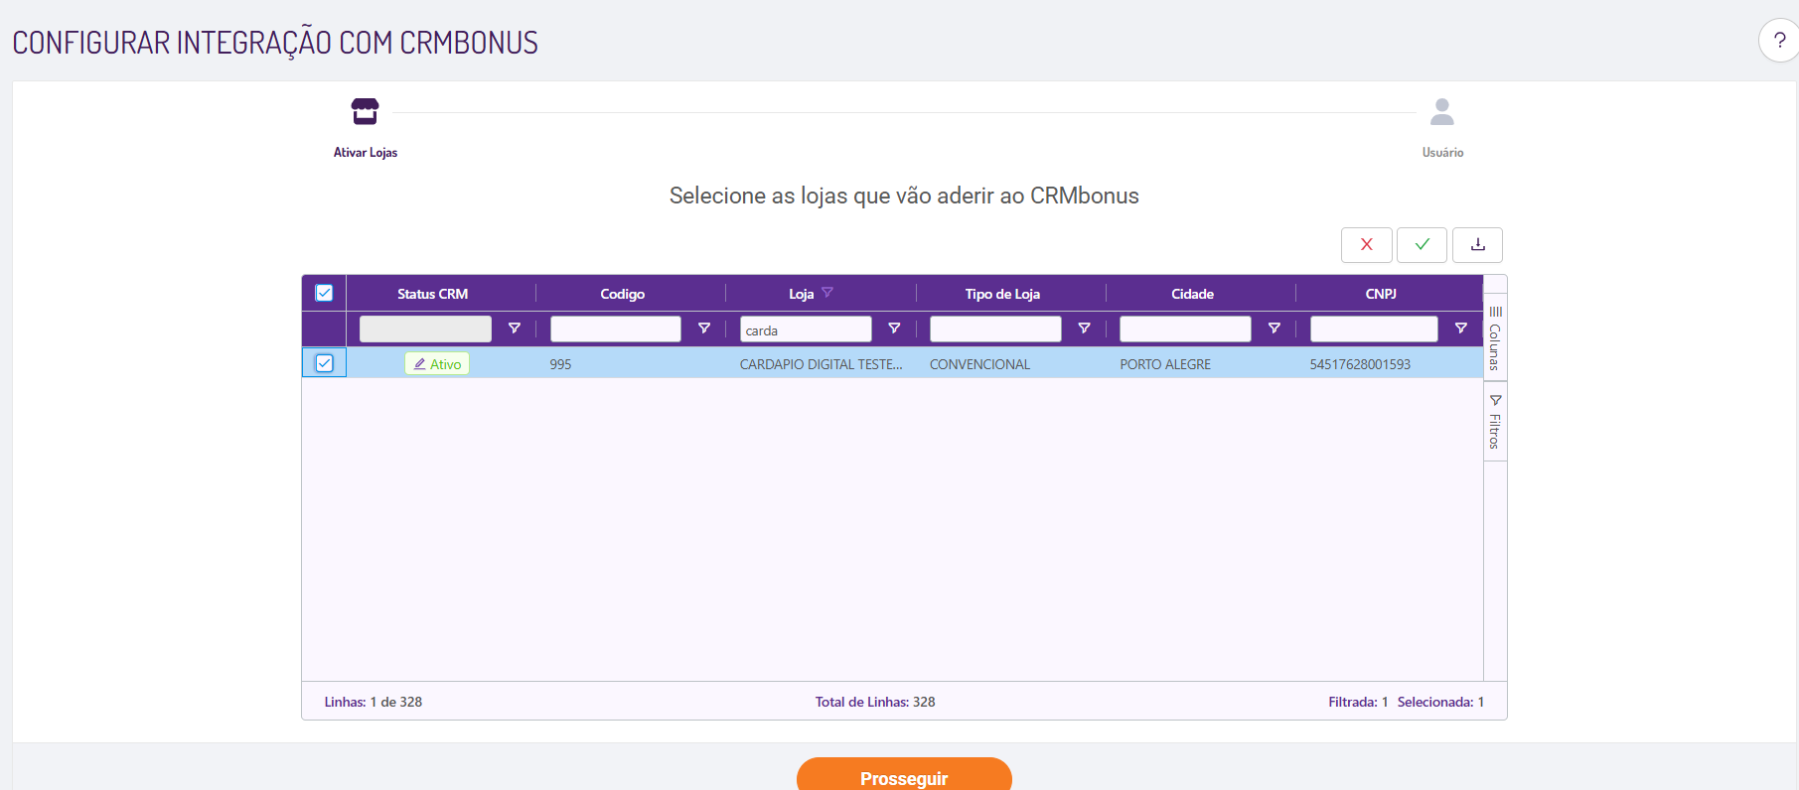
Task: Click the pencil edit icon in Ativo badge
Action: coord(420,364)
